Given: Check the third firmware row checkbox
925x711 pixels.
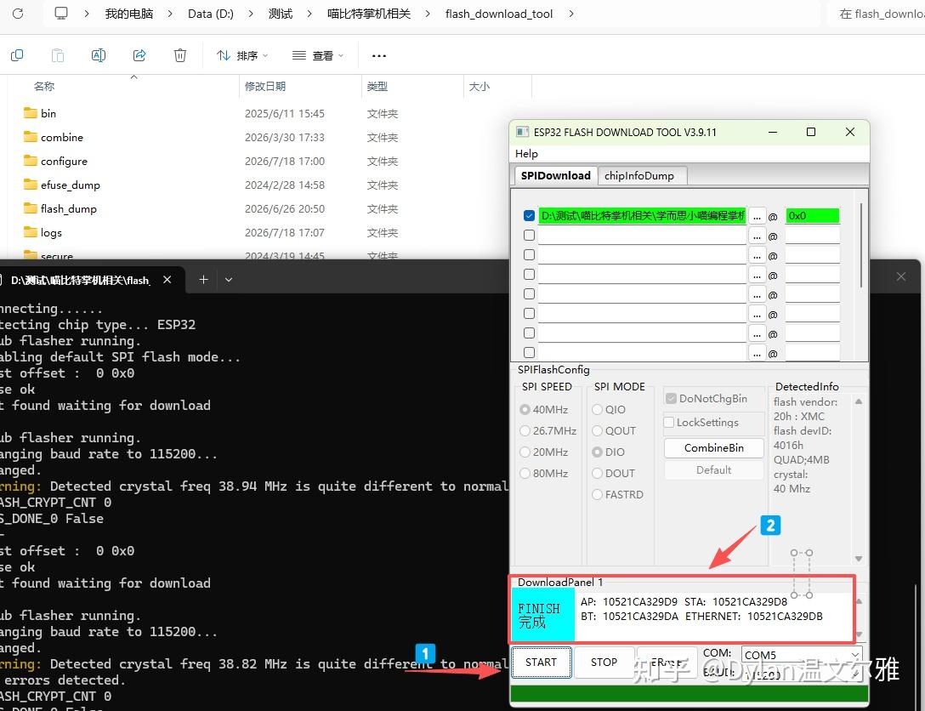Looking at the screenshot, I should (x=529, y=254).
